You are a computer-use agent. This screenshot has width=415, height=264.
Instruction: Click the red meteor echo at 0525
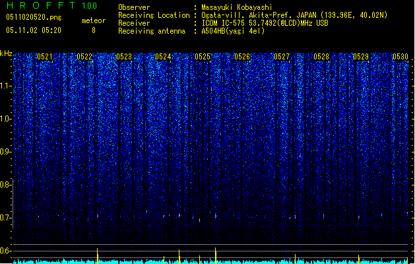[x=216, y=216]
